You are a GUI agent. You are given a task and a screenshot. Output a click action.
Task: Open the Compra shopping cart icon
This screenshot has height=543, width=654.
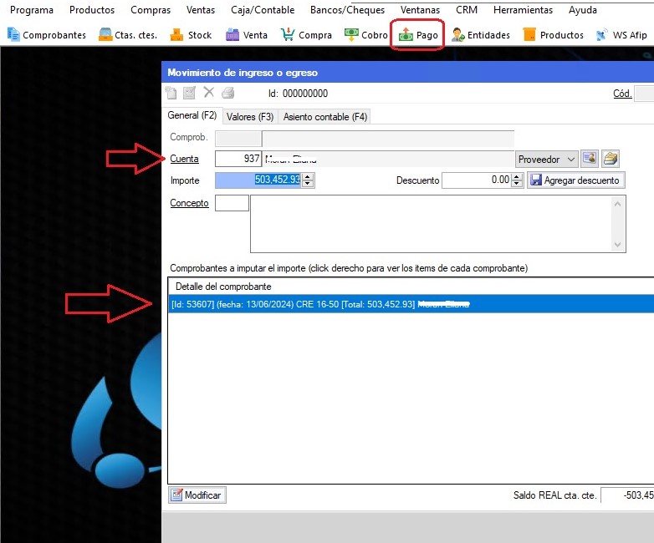[x=306, y=35]
